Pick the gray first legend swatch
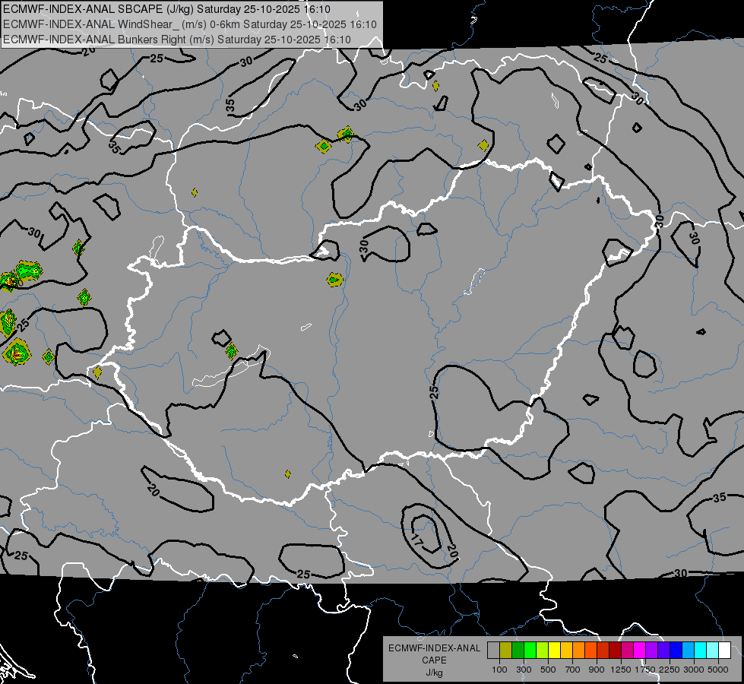Screen dimensions: 744x684 pos(493,651)
